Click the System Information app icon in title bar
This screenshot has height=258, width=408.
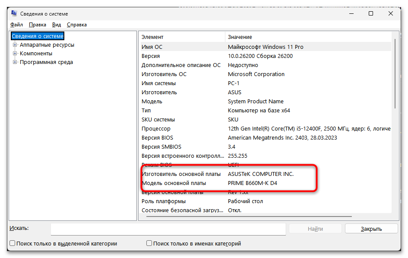(x=14, y=13)
